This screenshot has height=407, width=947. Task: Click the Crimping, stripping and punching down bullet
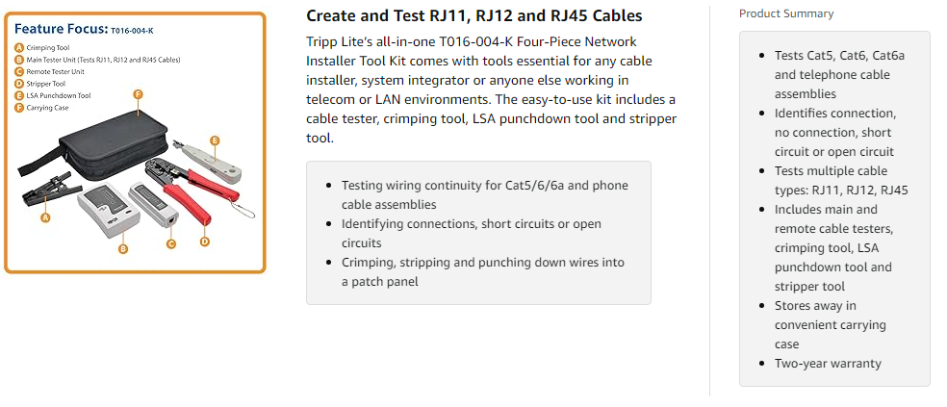(x=482, y=271)
